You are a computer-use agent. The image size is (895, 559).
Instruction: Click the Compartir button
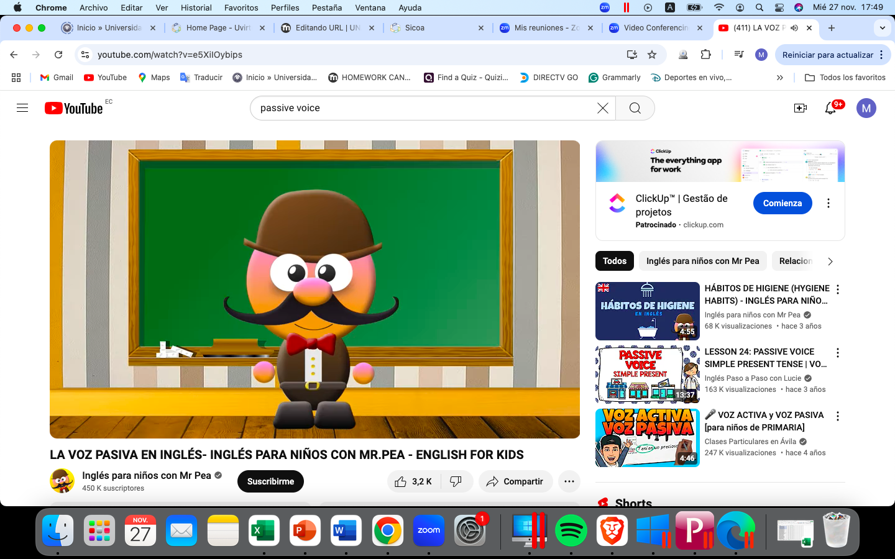coord(515,481)
